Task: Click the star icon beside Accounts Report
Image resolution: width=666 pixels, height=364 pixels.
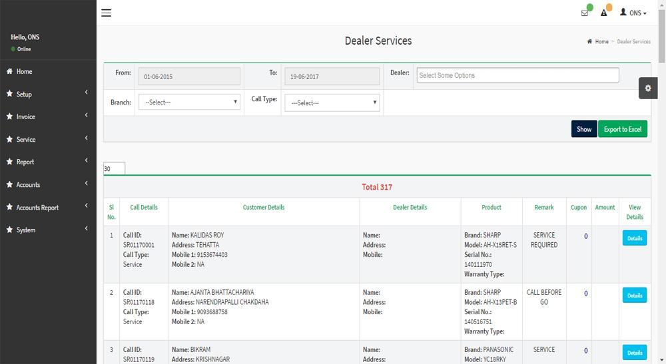Action: tap(9, 207)
